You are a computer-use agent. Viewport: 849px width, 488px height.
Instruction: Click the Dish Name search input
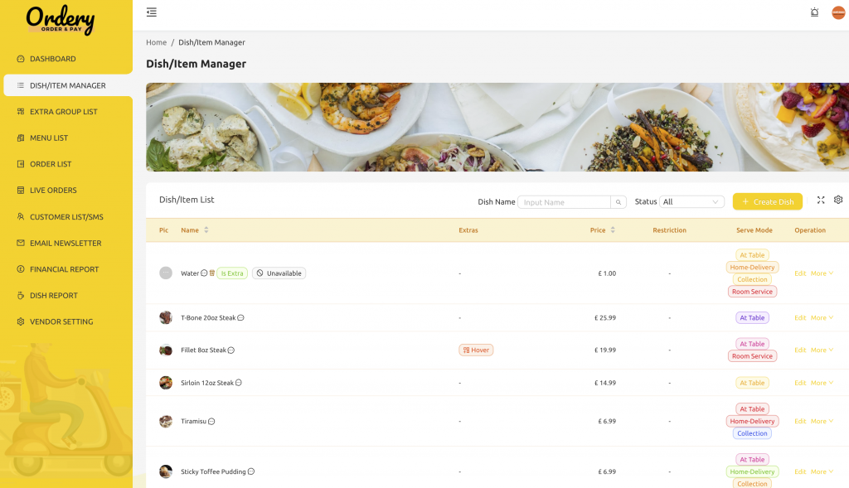tap(564, 202)
